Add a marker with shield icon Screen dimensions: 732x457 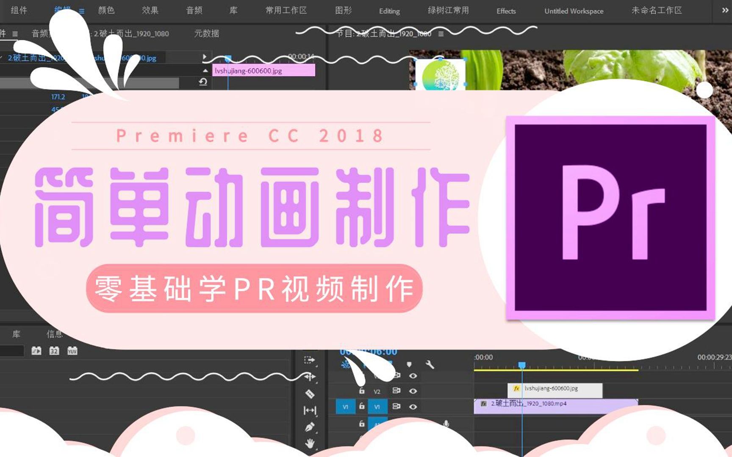pyautogui.click(x=409, y=364)
